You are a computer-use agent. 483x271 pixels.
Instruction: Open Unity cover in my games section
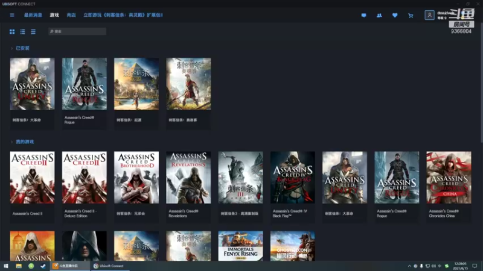[x=345, y=177]
